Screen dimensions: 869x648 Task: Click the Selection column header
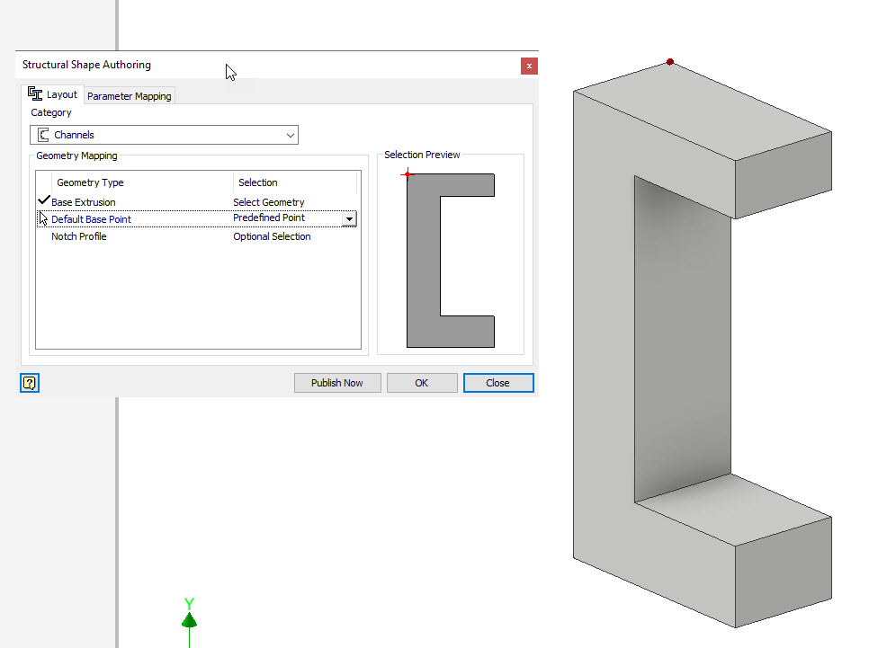(257, 182)
